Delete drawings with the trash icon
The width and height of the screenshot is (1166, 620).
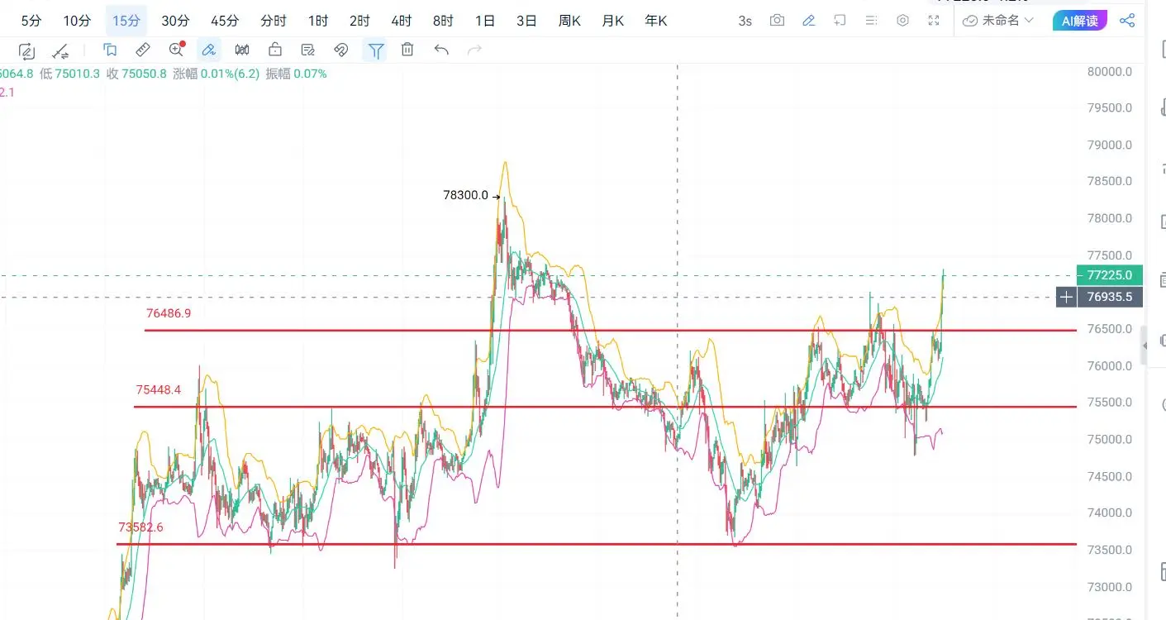(407, 50)
